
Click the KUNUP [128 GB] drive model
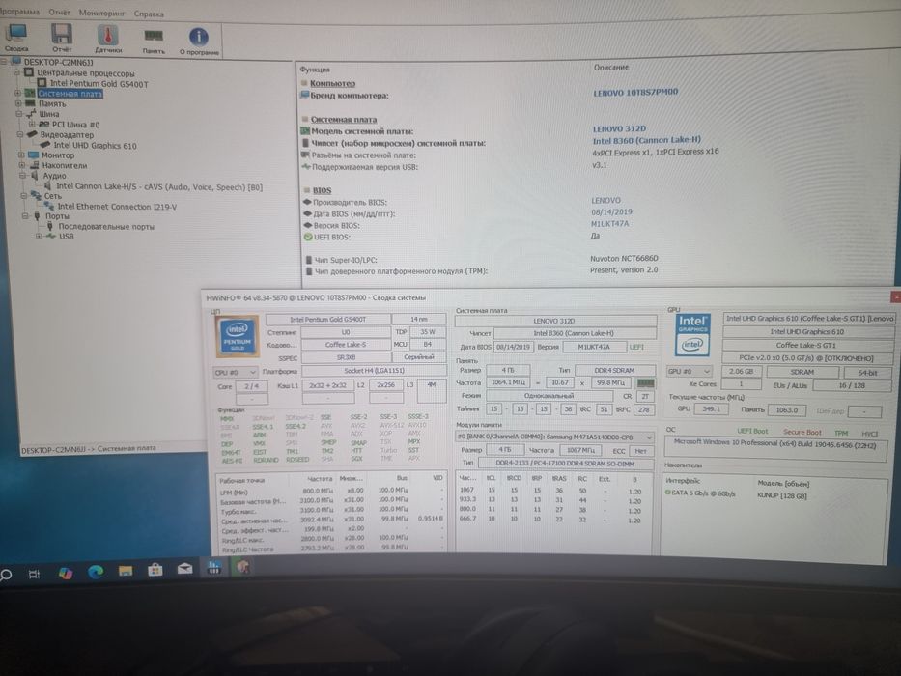coord(782,495)
